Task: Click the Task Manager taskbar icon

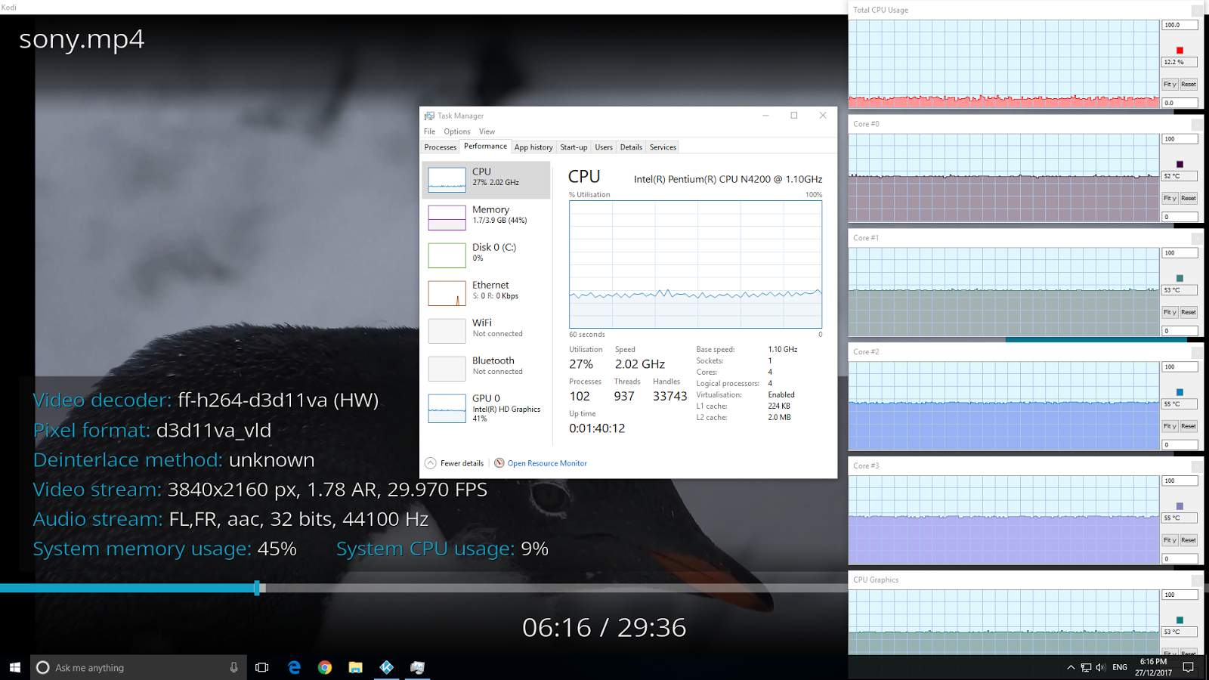Action: coord(417,667)
